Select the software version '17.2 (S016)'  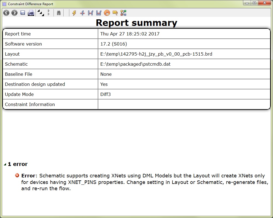114,44
